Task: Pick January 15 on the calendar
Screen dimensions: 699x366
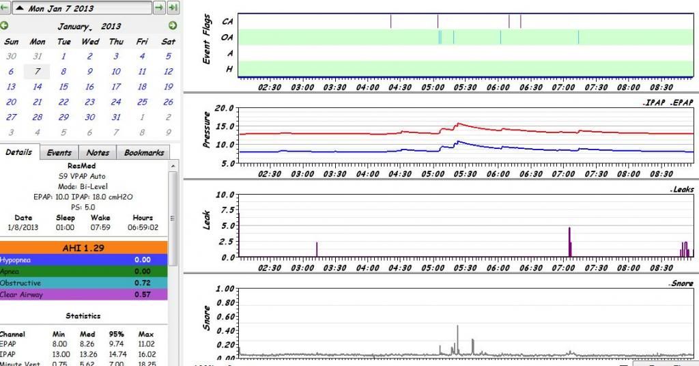Action: (63, 87)
